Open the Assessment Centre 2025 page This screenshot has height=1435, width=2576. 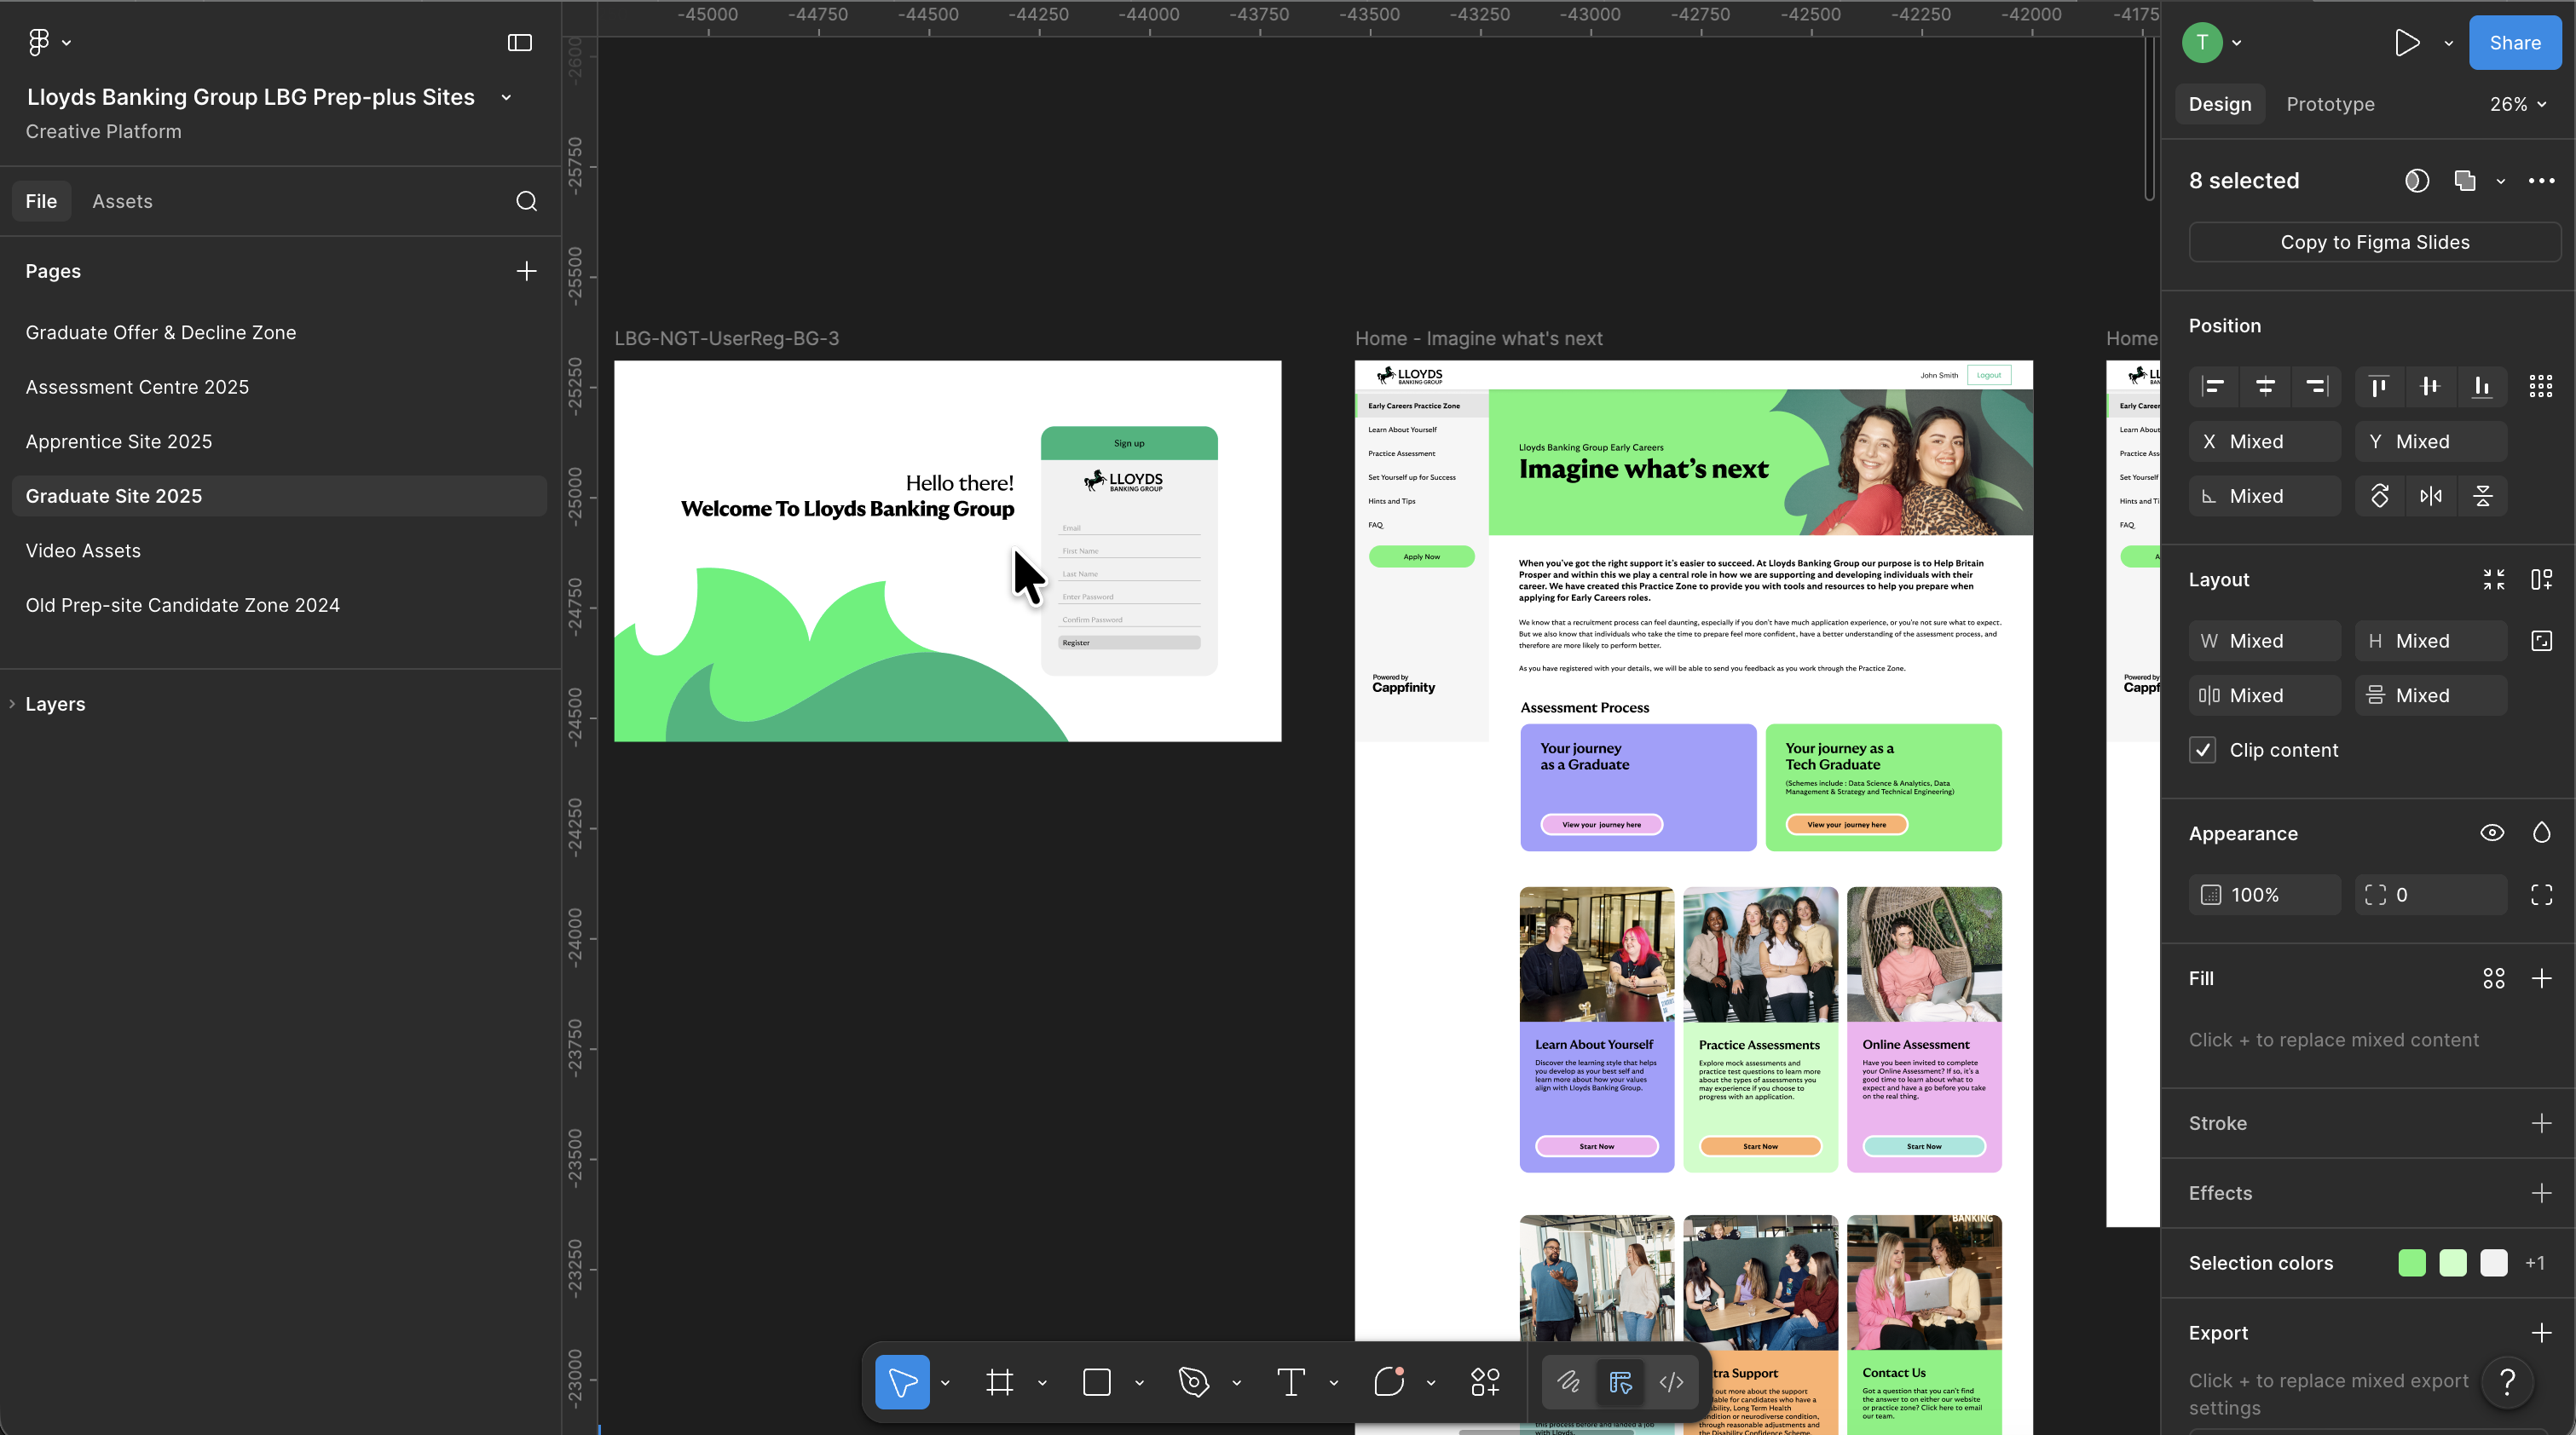pyautogui.click(x=137, y=387)
